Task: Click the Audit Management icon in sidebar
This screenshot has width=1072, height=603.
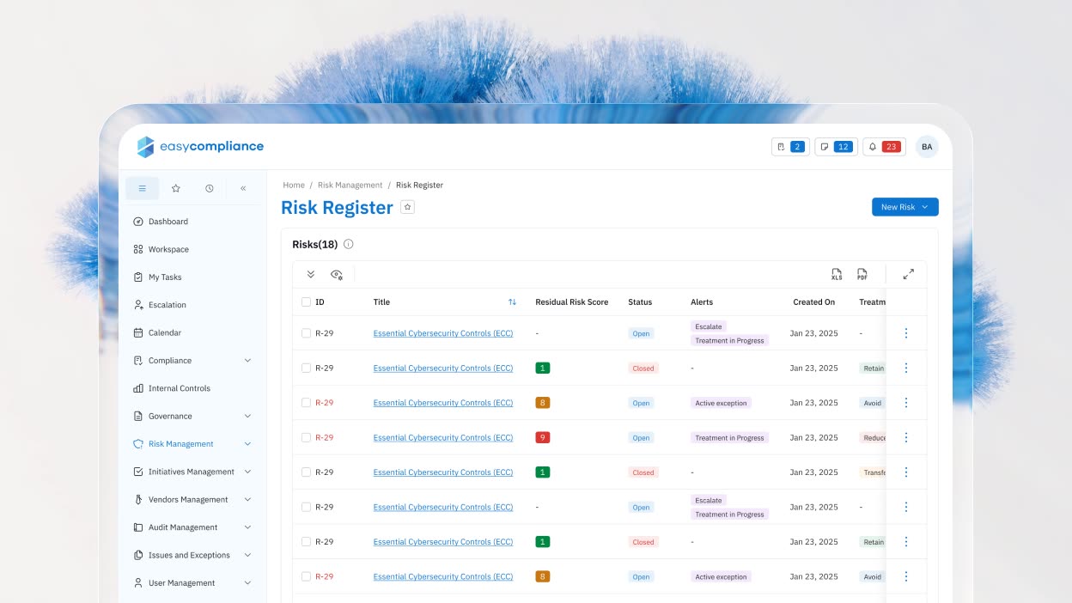Action: pyautogui.click(x=138, y=527)
